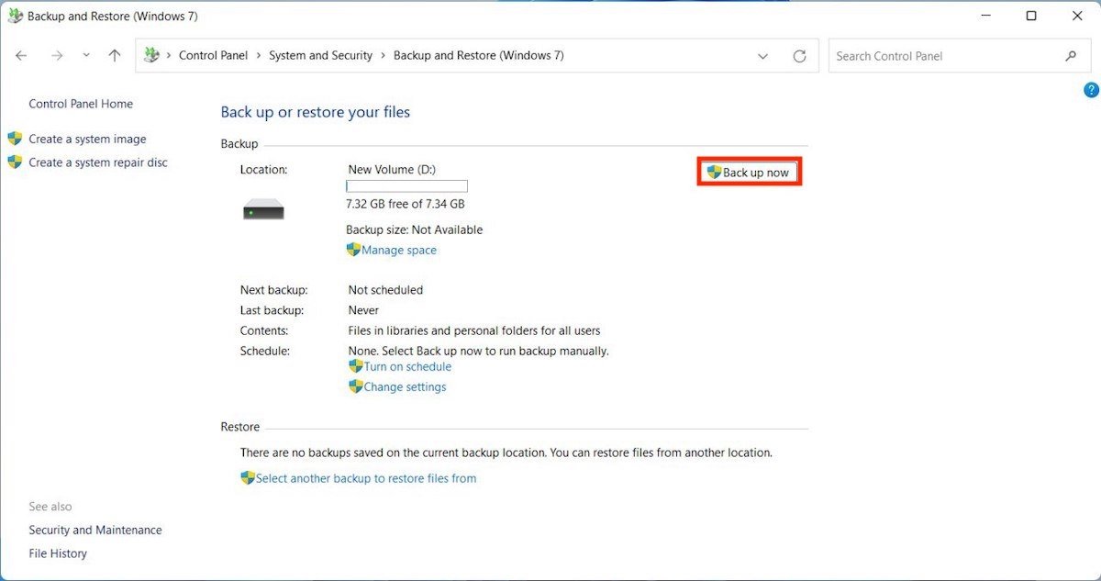This screenshot has height=581, width=1101.
Task: Click 'Files in libraries and personal folders' text
Action: (474, 330)
